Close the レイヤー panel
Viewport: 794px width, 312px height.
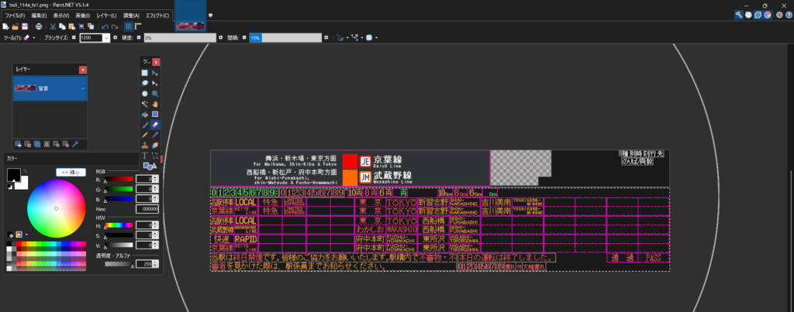click(x=83, y=70)
